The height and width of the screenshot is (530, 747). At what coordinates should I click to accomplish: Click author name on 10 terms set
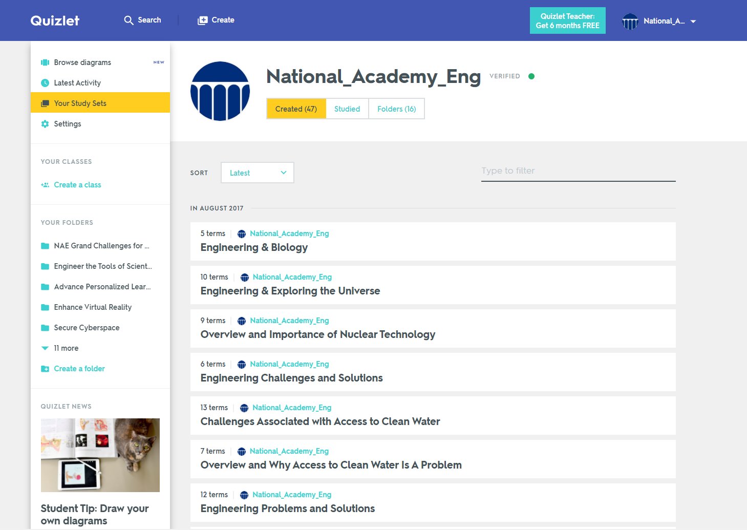tap(292, 277)
